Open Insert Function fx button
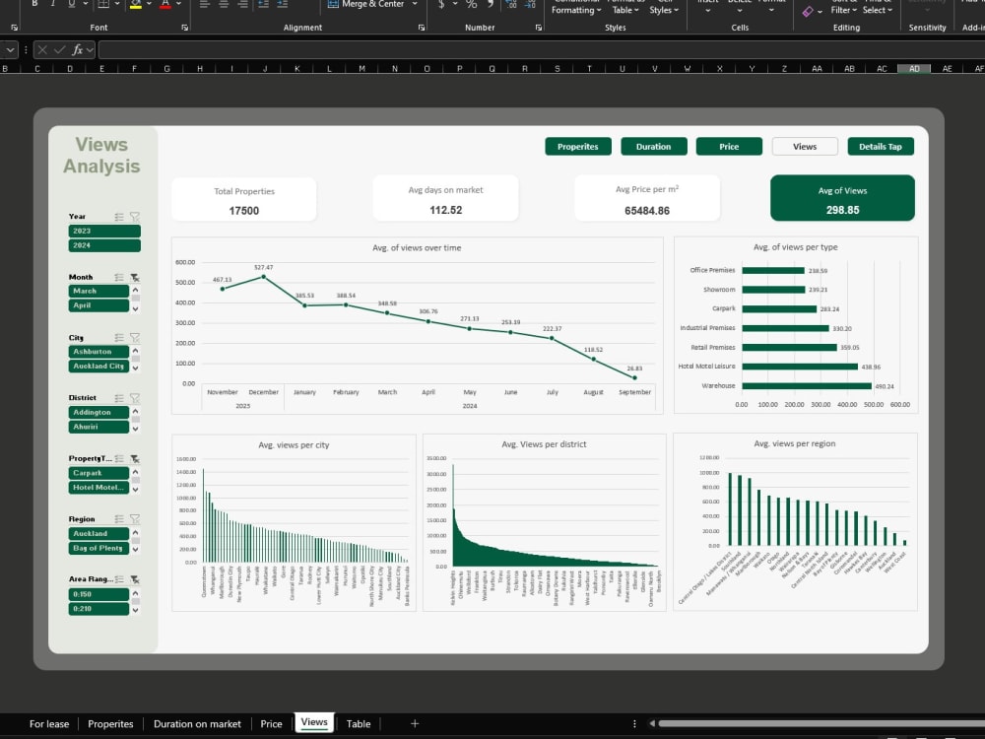The image size is (985, 739). [77, 49]
